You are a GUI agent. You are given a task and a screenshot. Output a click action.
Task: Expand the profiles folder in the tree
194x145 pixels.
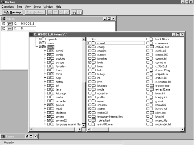tap(52, 105)
